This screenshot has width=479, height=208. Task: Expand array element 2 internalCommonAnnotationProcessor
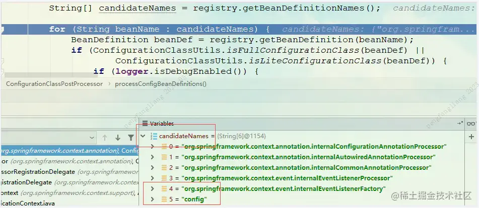tap(153, 167)
